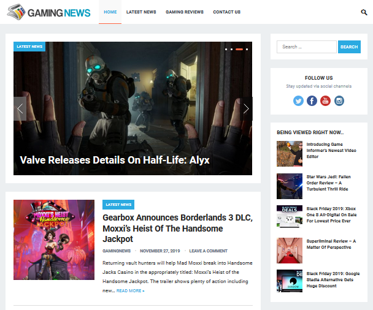
Task: Open the Contact Us menu item
Action: click(x=227, y=12)
